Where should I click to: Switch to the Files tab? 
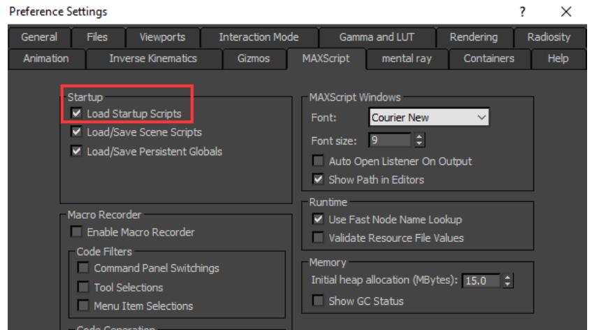pyautogui.click(x=97, y=37)
